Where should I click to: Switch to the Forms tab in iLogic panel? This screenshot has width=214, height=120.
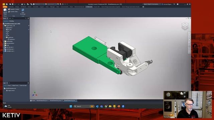pyautogui.click(x=9, y=86)
